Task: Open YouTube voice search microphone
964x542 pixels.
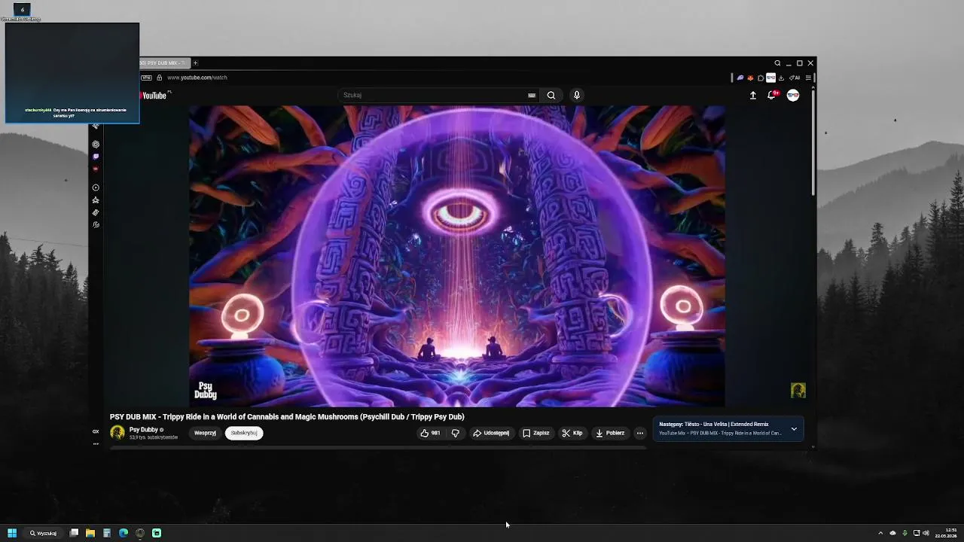Action: click(x=577, y=95)
